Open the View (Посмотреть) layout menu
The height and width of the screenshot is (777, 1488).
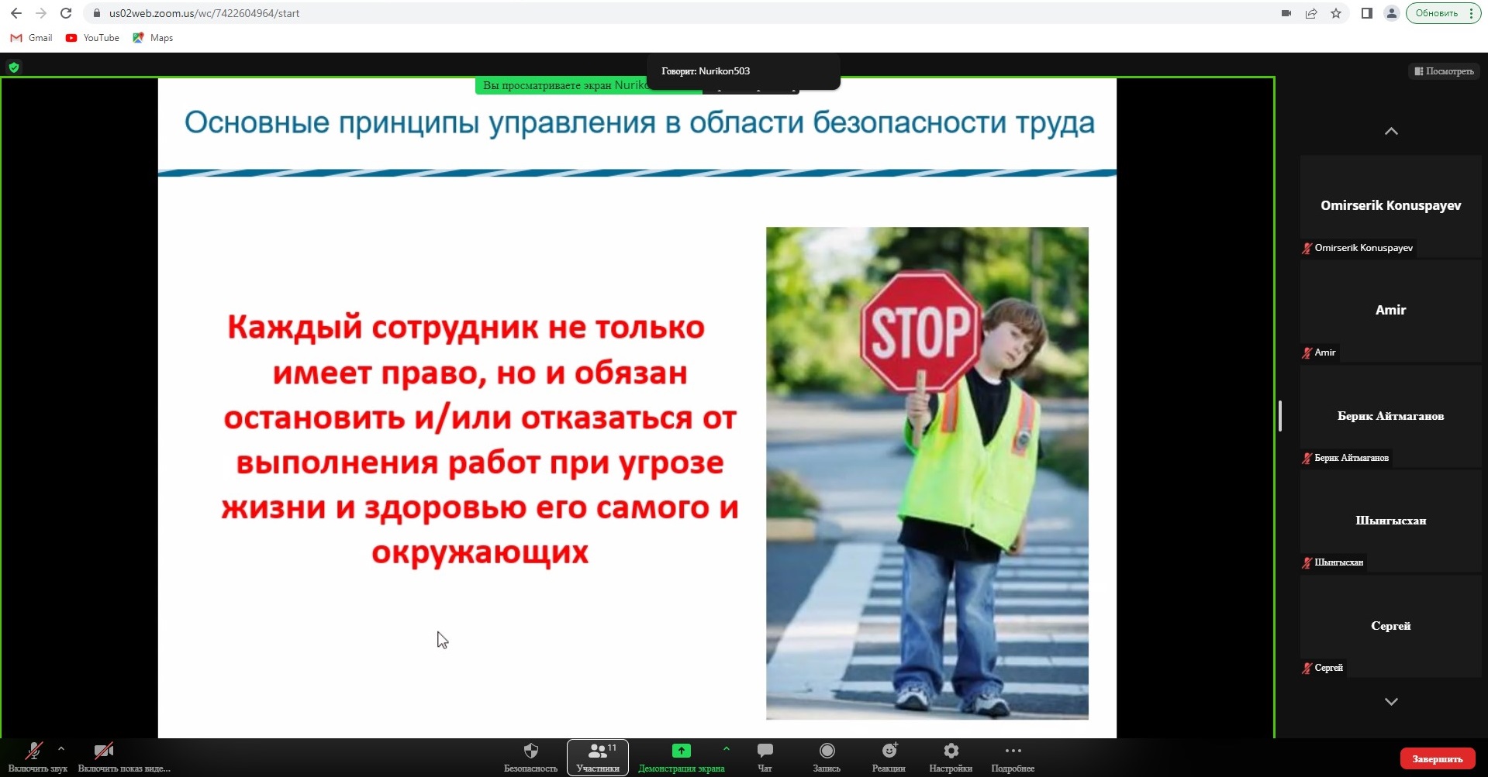(x=1444, y=71)
